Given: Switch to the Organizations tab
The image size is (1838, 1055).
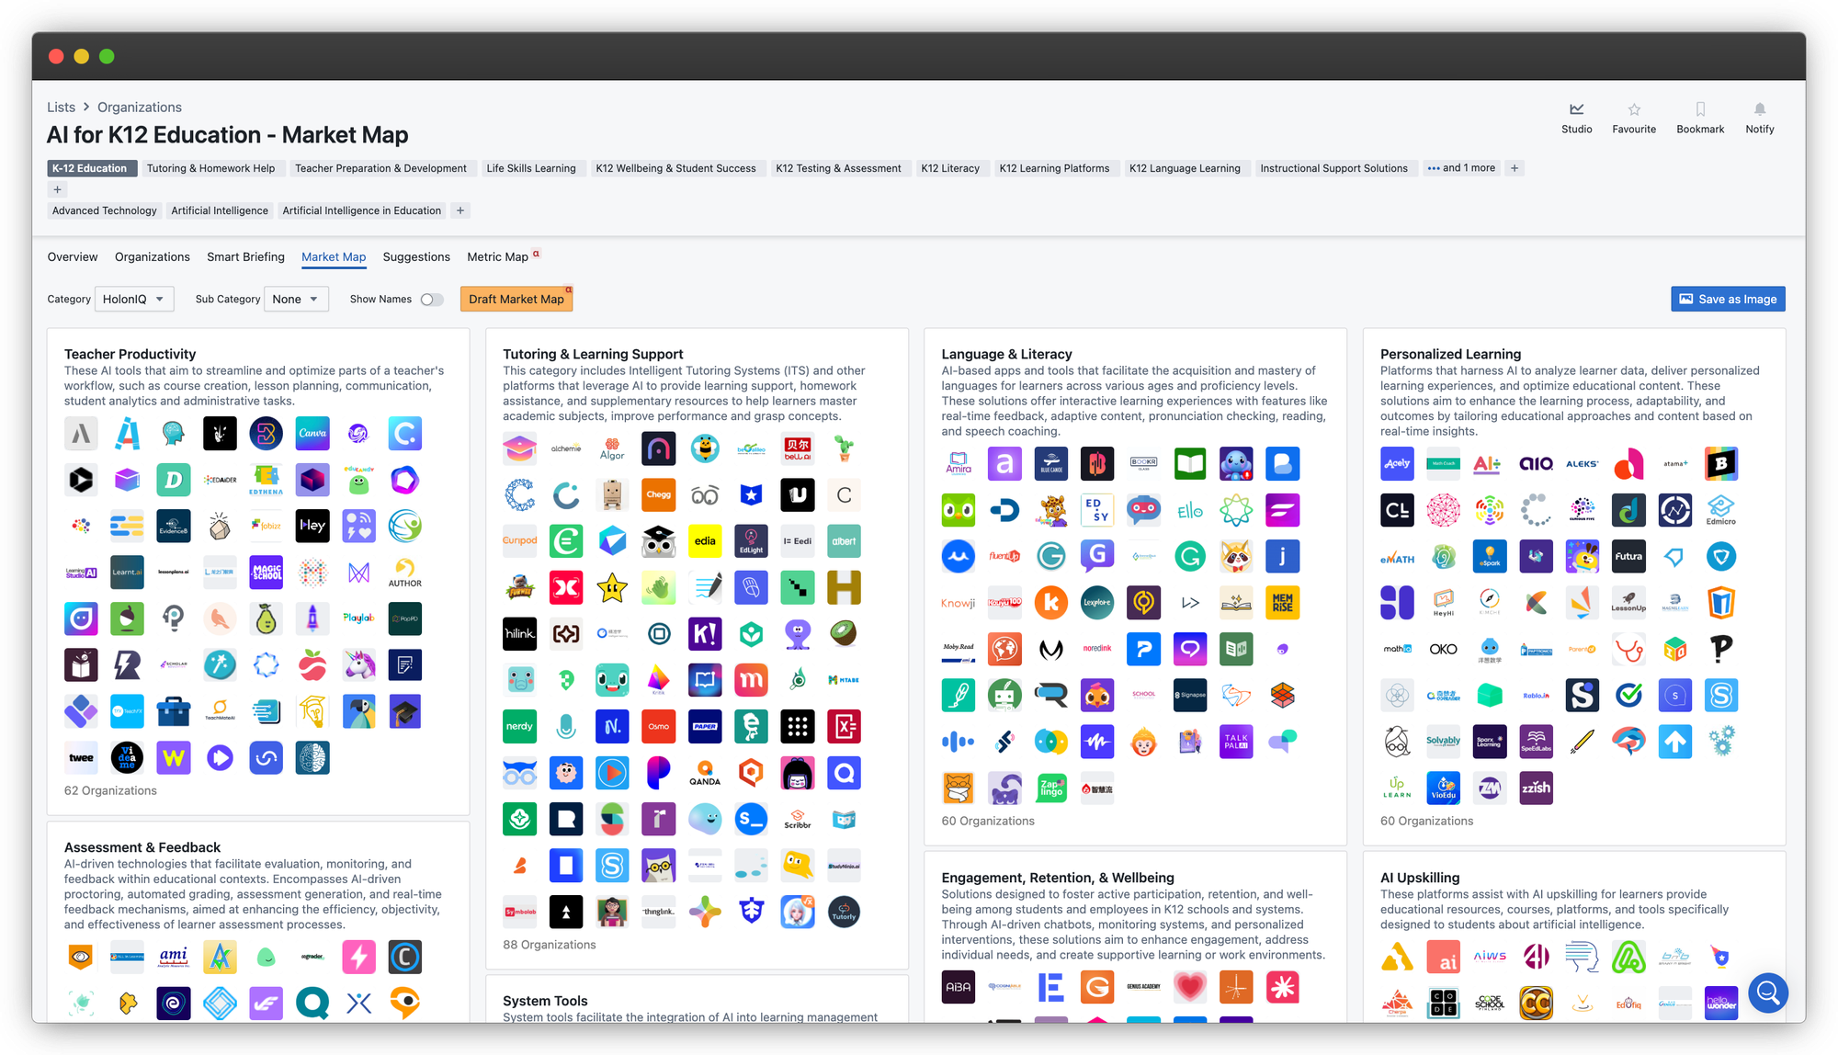Looking at the screenshot, I should pyautogui.click(x=153, y=257).
